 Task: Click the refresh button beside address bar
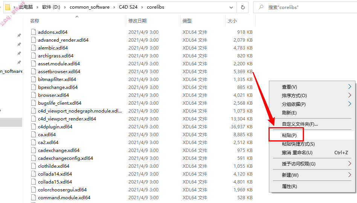click(x=243, y=7)
